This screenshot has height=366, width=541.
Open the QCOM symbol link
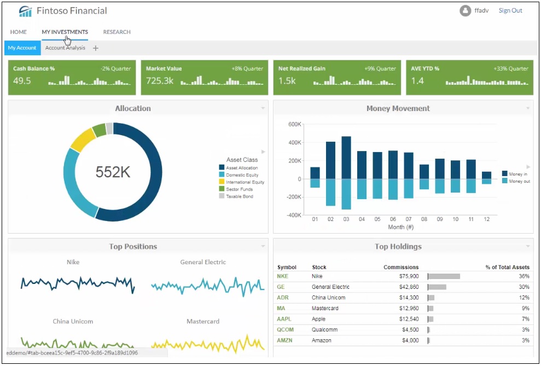pyautogui.click(x=285, y=330)
